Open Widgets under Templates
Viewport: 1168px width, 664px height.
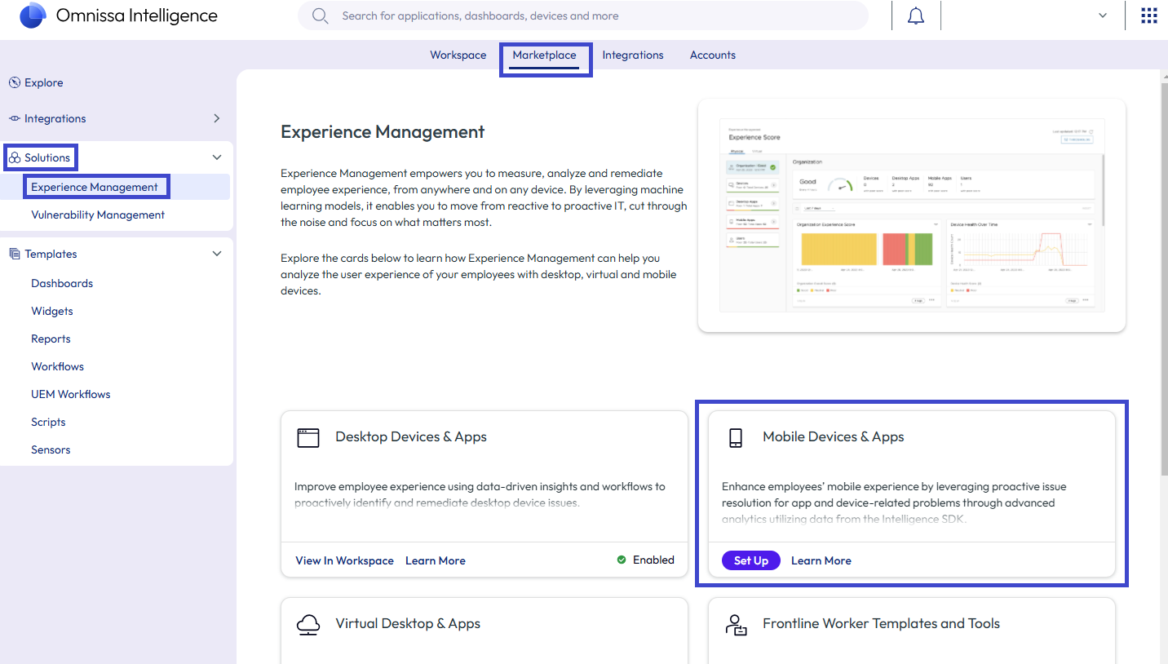coord(52,311)
